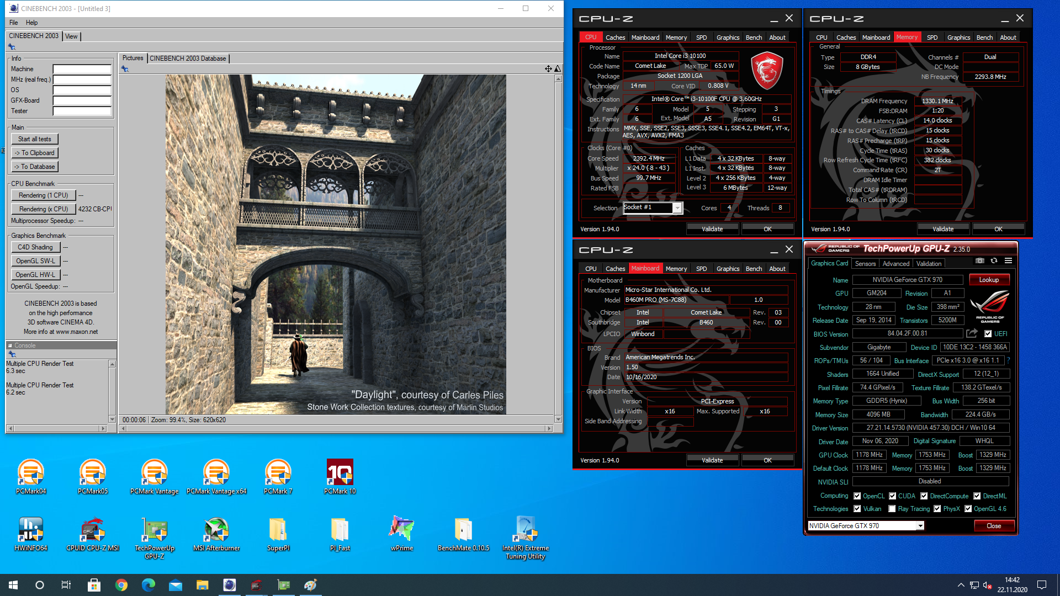The image size is (1060, 596).
Task: Open Bench tab in Memory CPU-Z window
Action: point(984,38)
